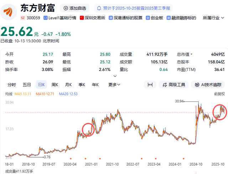
Task: Click the Level1基础行情 badge
Action: [x=60, y=17]
